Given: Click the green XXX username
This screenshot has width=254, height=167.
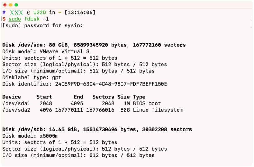Looking at the screenshot, I should point(16,13).
